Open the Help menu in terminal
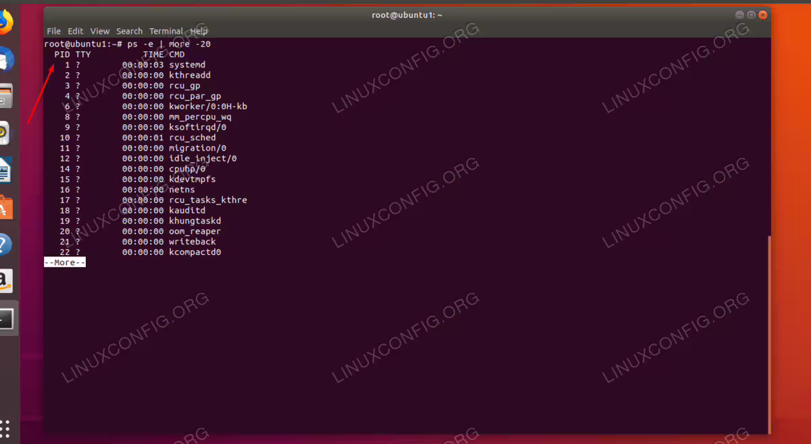811x444 pixels. 199,31
